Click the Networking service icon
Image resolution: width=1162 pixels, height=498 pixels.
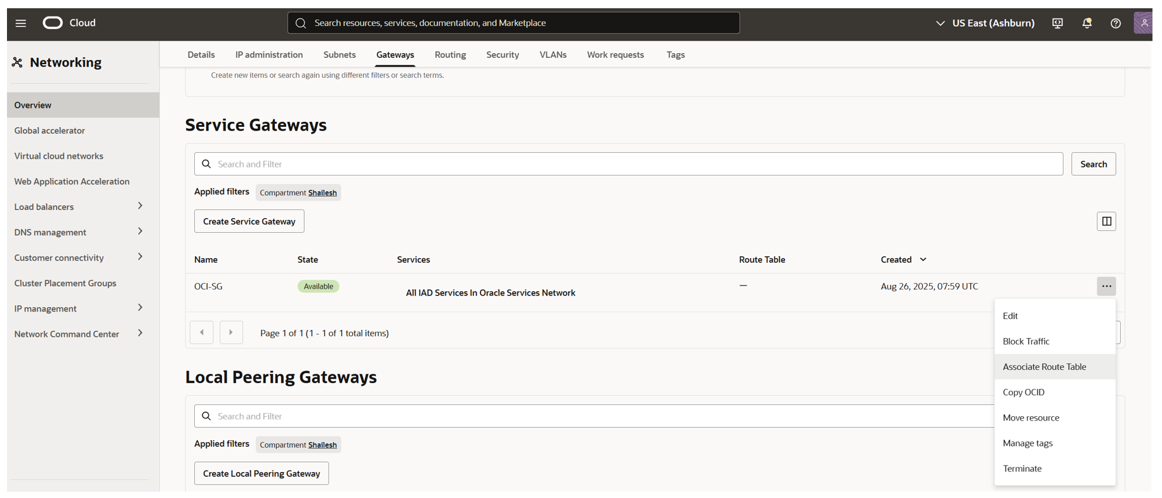17,62
